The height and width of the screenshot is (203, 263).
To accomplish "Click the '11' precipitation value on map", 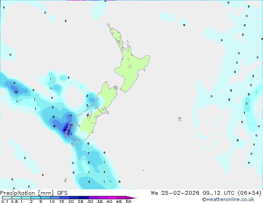I will tap(71, 116).
